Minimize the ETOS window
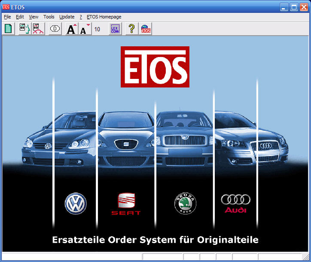 click(284, 7)
